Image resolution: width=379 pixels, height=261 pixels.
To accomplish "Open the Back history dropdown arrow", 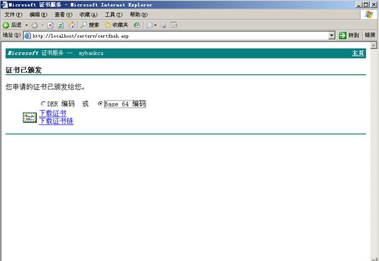I will (26, 25).
